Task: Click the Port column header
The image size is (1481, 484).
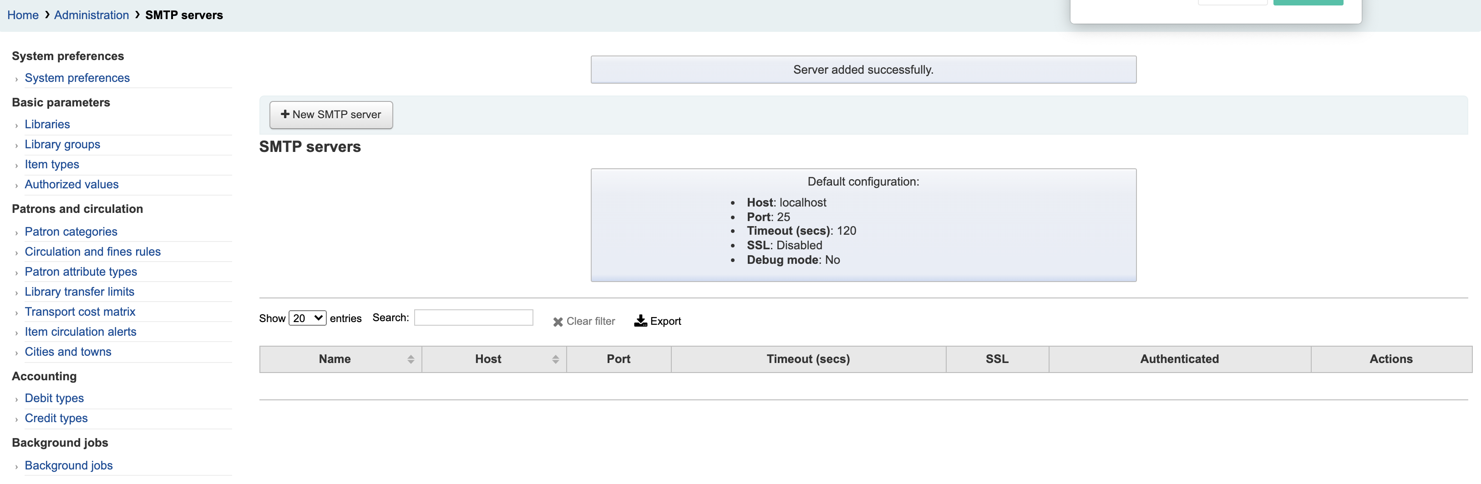Action: point(618,359)
